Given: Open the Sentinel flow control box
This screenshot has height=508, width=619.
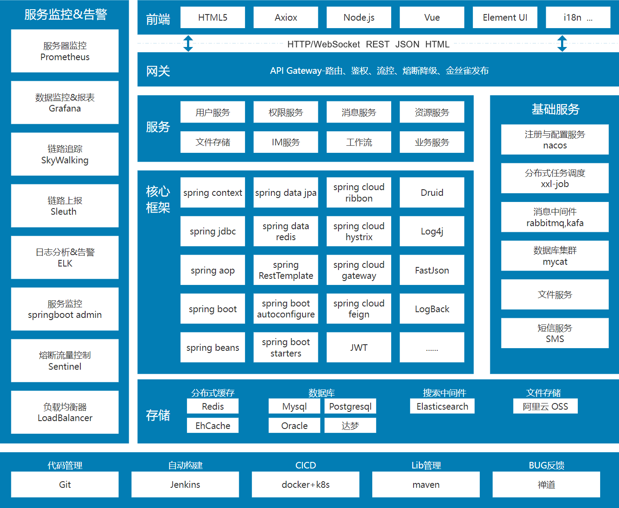Looking at the screenshot, I should click(x=65, y=360).
